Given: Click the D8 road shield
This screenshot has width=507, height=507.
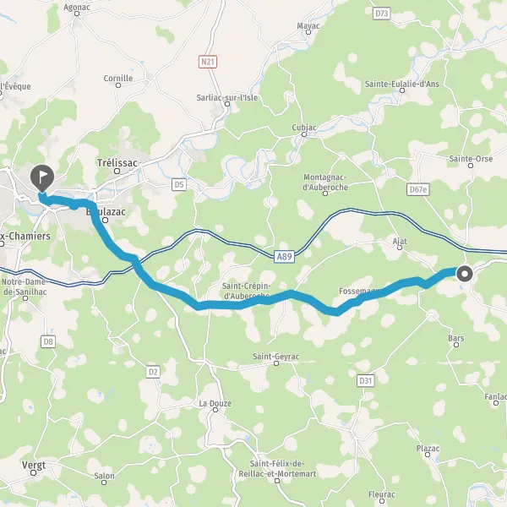Looking at the screenshot, I should point(48,341).
